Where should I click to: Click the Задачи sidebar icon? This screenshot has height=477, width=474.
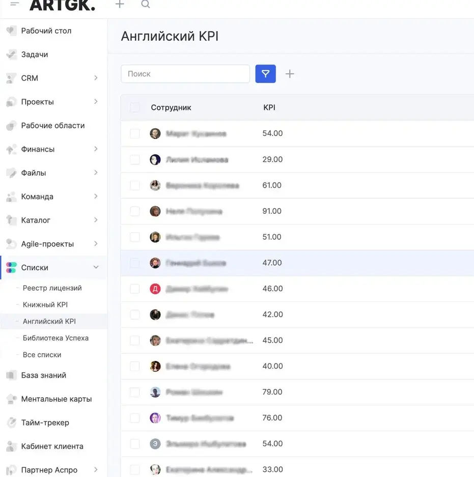click(11, 54)
